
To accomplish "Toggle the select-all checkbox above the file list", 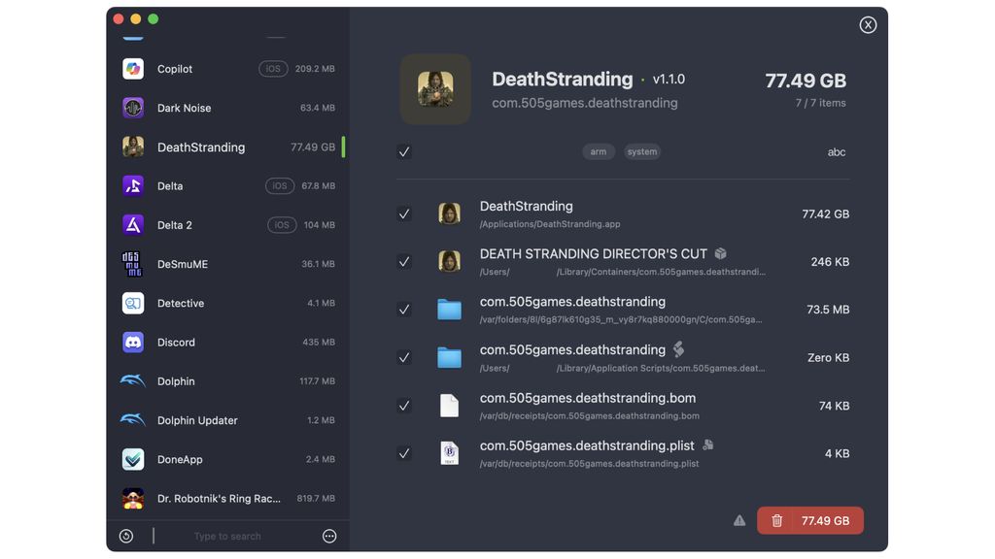I will (404, 151).
